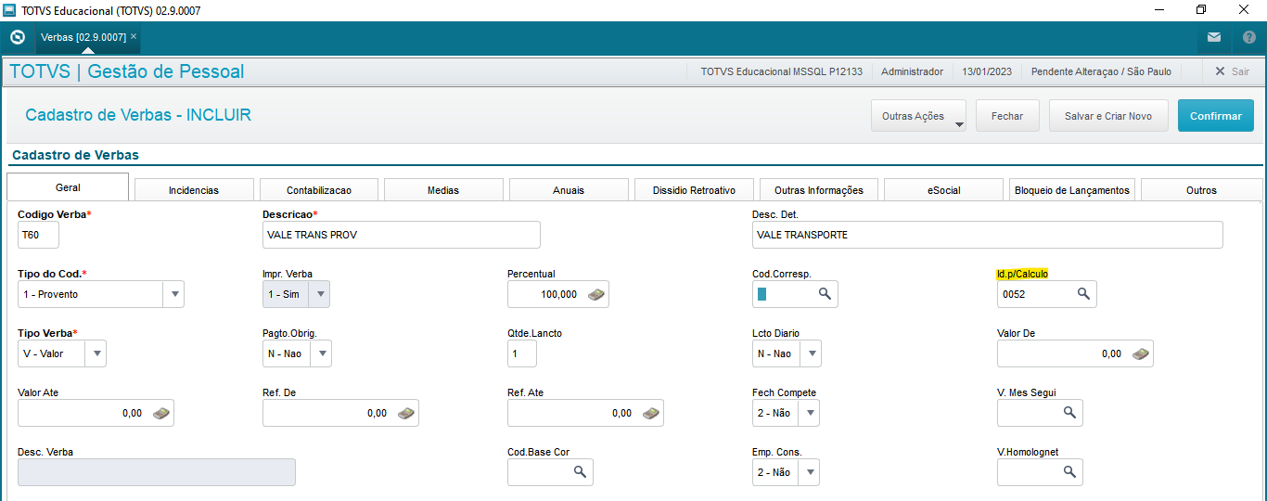The width and height of the screenshot is (1267, 501).
Task: Click TOTVS Educacional MSSQL P12133 label
Action: tap(782, 71)
